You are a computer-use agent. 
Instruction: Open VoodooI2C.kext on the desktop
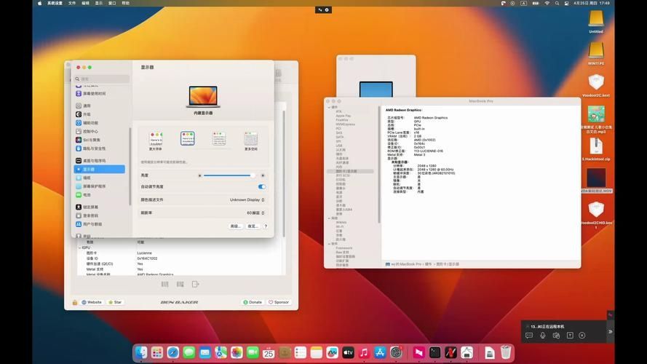(x=596, y=86)
